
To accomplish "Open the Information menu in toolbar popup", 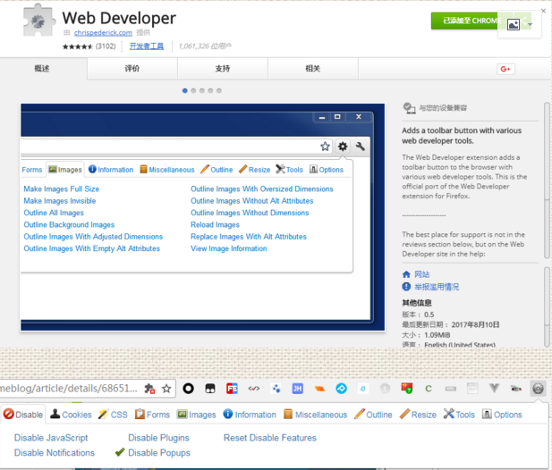I will pyautogui.click(x=250, y=415).
